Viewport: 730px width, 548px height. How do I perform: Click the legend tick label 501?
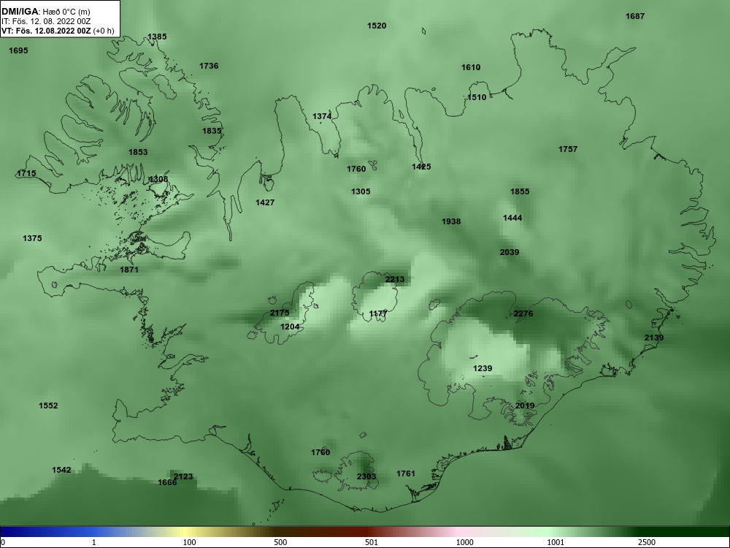coord(372,542)
